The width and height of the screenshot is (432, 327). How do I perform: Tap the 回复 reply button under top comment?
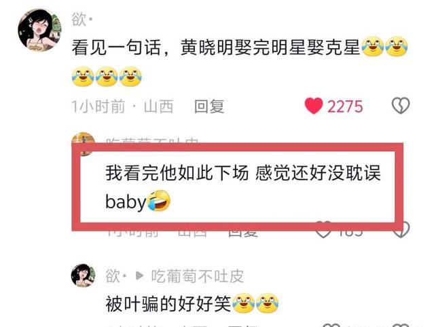coord(209,107)
